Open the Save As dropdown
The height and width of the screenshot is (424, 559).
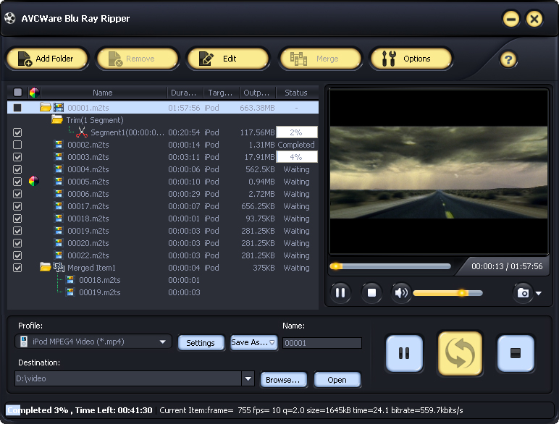[253, 342]
